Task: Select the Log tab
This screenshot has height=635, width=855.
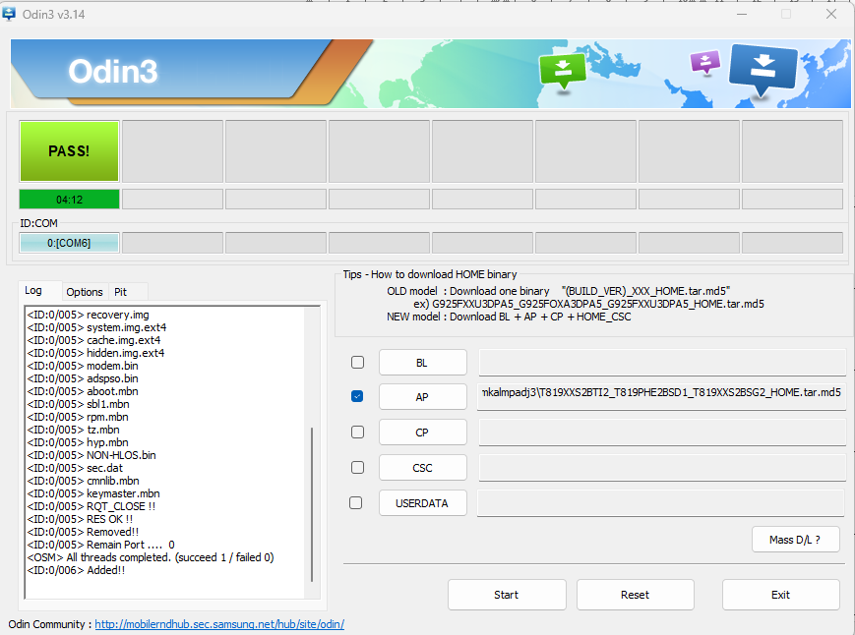Action: [x=39, y=290]
